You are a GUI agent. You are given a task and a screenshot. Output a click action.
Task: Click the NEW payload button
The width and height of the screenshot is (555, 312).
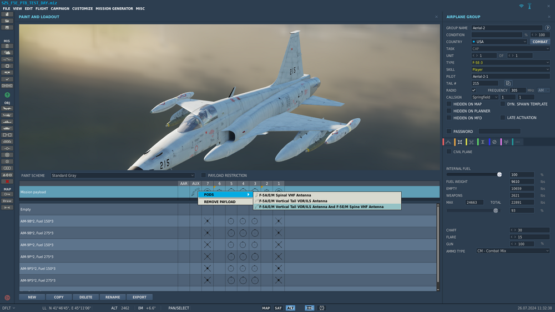[32, 297]
